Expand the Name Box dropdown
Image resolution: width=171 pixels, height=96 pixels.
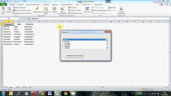click(x=19, y=19)
